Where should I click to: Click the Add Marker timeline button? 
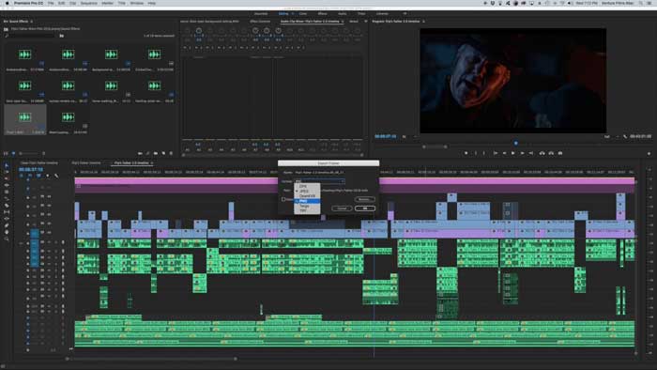click(x=47, y=176)
